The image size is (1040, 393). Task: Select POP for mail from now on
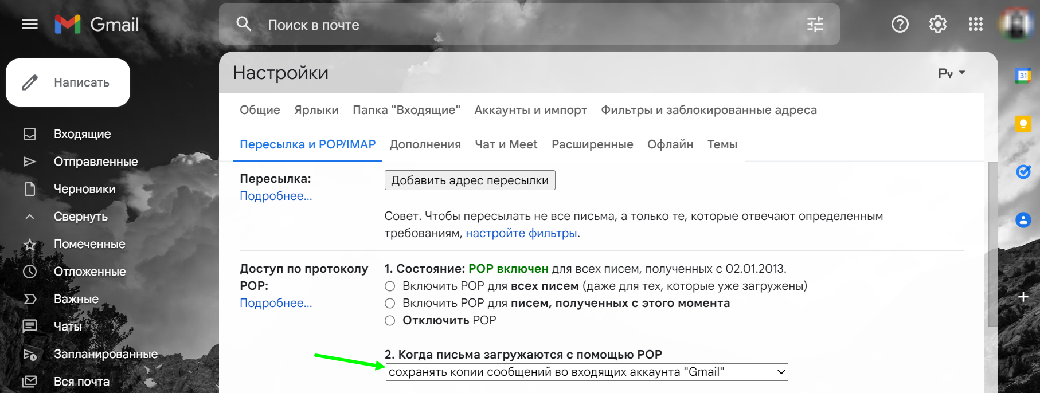(390, 303)
